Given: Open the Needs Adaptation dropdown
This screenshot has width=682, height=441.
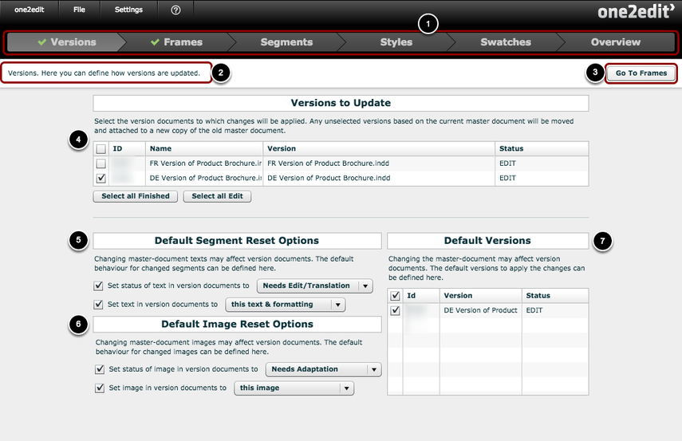Looking at the screenshot, I should pyautogui.click(x=324, y=369).
